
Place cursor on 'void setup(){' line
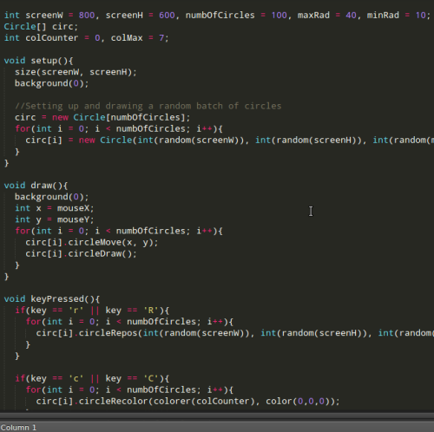pyautogui.click(x=38, y=61)
